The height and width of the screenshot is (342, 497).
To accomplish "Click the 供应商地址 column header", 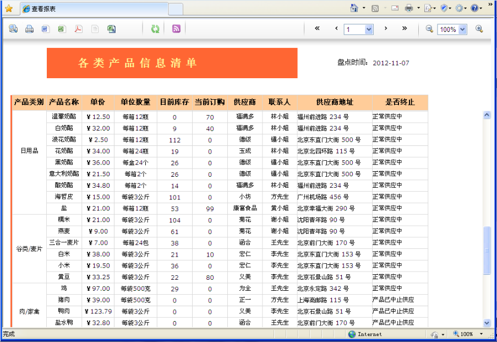I will tap(335, 102).
